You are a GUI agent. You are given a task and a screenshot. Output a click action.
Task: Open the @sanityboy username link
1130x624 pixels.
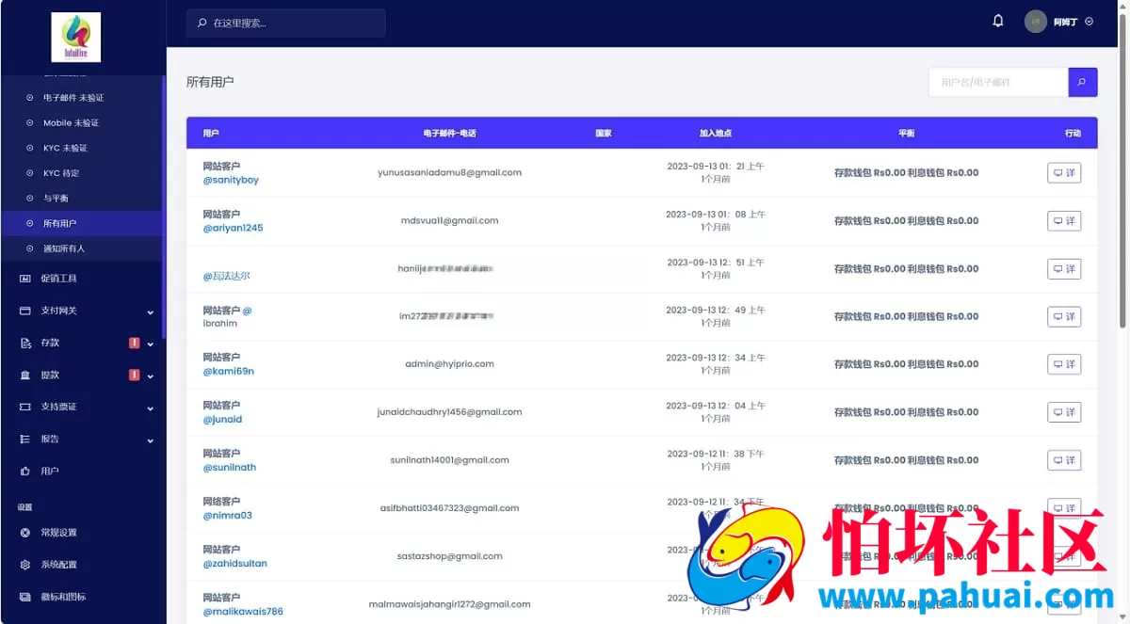pyautogui.click(x=231, y=180)
